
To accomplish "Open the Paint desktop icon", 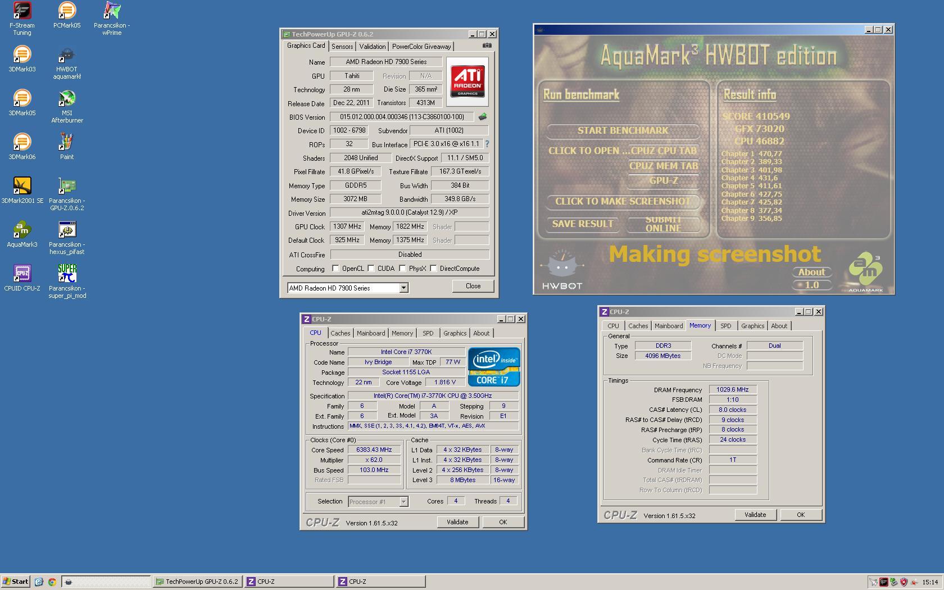I will coord(67,147).
